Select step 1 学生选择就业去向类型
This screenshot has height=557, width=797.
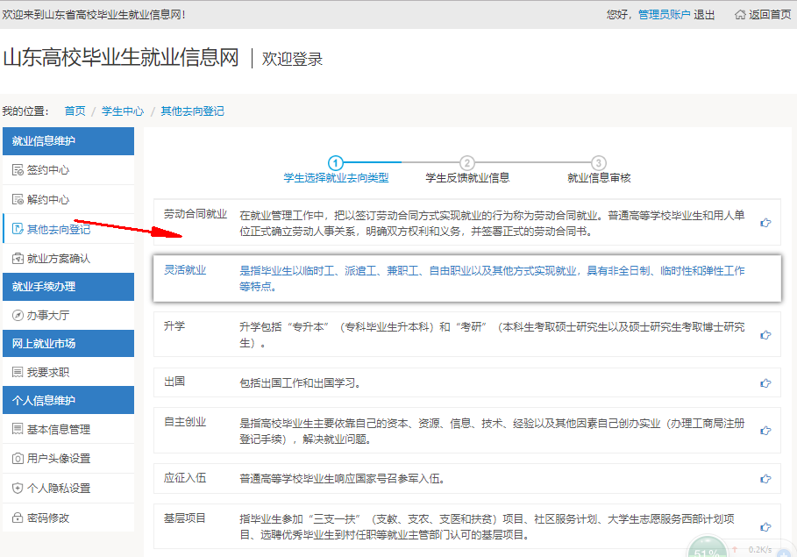click(x=335, y=163)
